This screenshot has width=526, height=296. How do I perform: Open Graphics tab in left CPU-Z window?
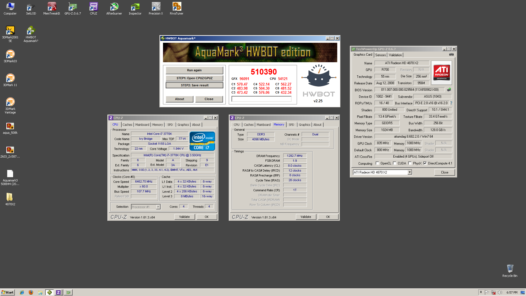(x=183, y=125)
